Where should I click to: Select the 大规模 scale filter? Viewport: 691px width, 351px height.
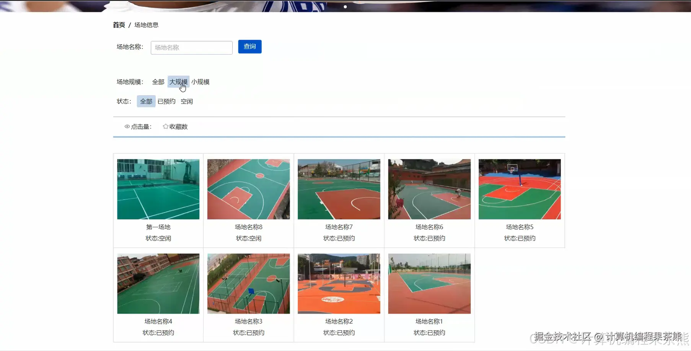point(178,82)
